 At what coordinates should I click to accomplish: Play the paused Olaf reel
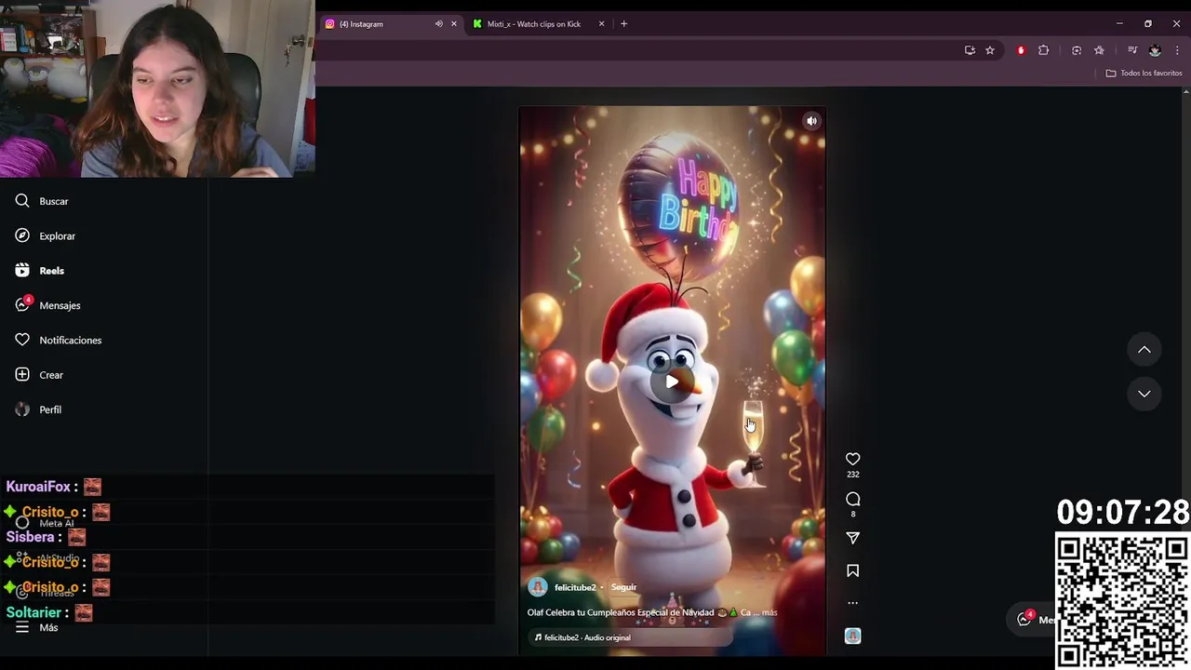pyautogui.click(x=672, y=381)
